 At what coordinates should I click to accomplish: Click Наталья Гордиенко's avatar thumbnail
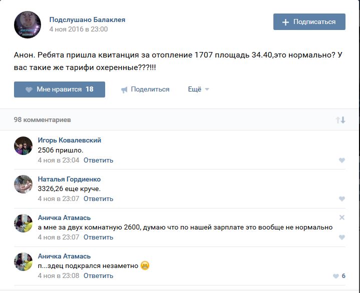tap(24, 184)
